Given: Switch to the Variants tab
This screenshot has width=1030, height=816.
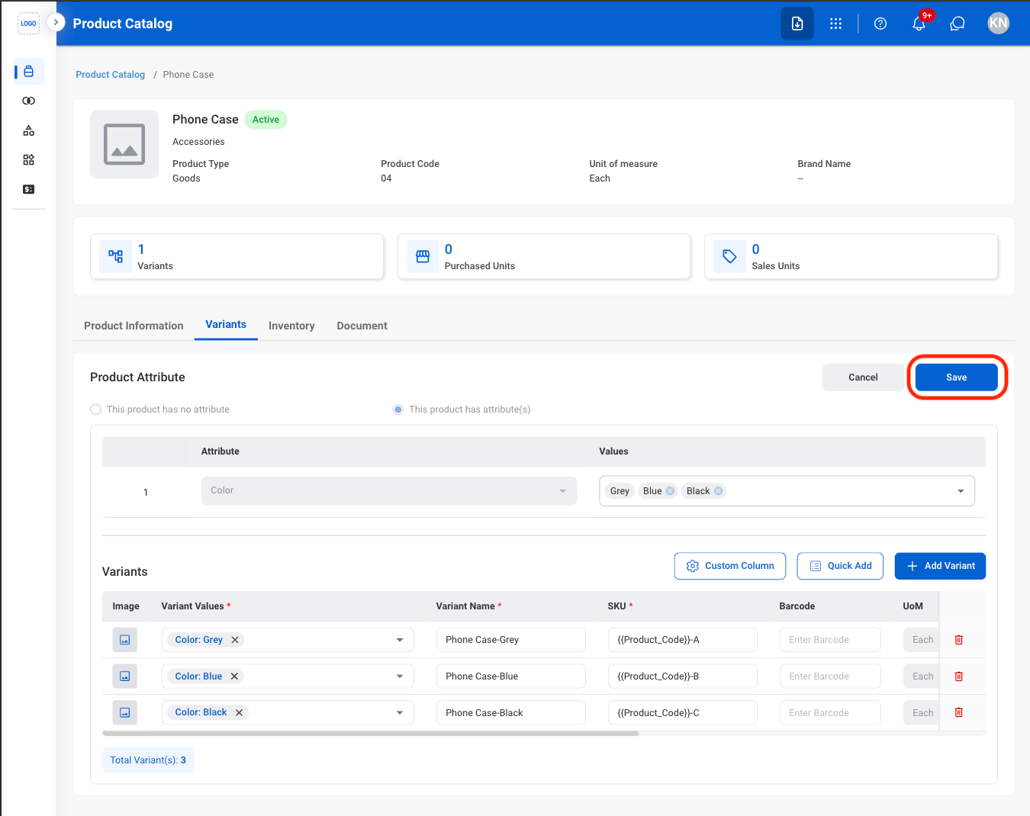Looking at the screenshot, I should pos(226,325).
